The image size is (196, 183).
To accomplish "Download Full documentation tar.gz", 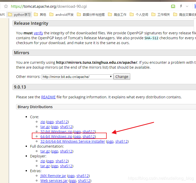I will click(45, 151).
